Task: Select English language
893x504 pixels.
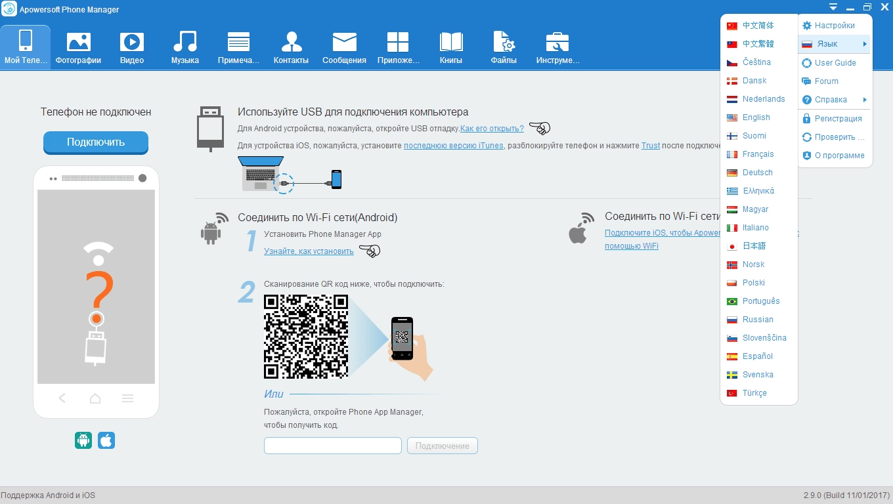Action: 758,117
